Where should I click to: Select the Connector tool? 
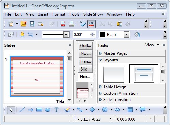pyautogui.click(x=80, y=110)
